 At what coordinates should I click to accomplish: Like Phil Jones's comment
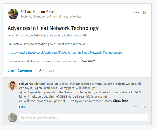[22, 107]
